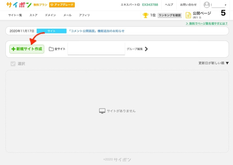Click the ranking trophy icon

145,15
